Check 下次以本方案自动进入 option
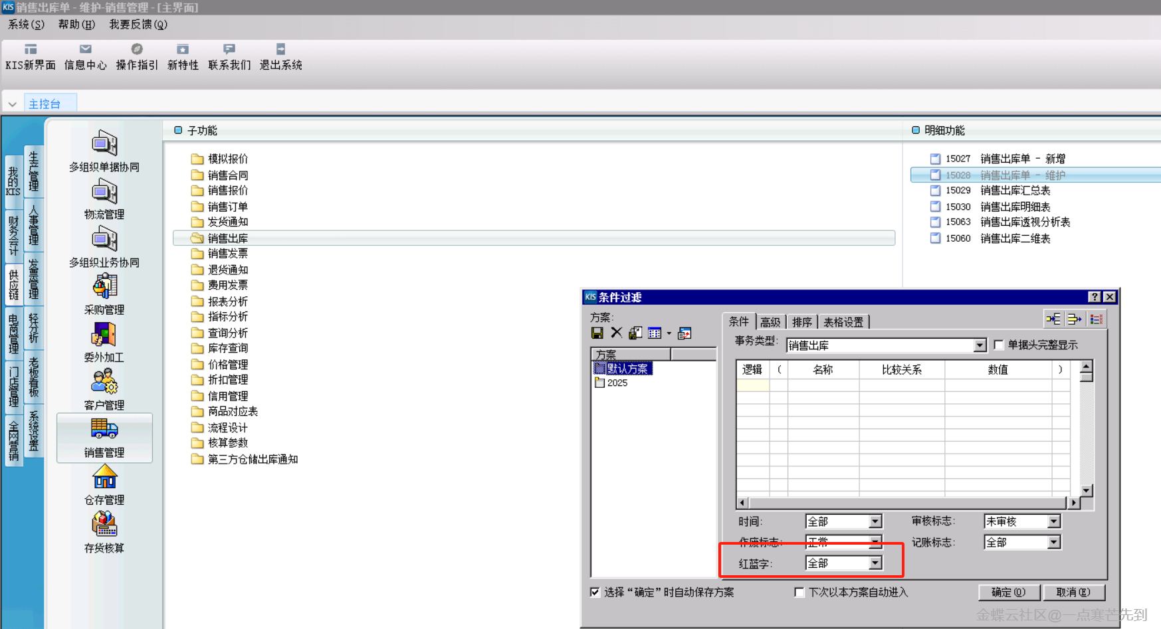The height and width of the screenshot is (629, 1161). pyautogui.click(x=799, y=592)
